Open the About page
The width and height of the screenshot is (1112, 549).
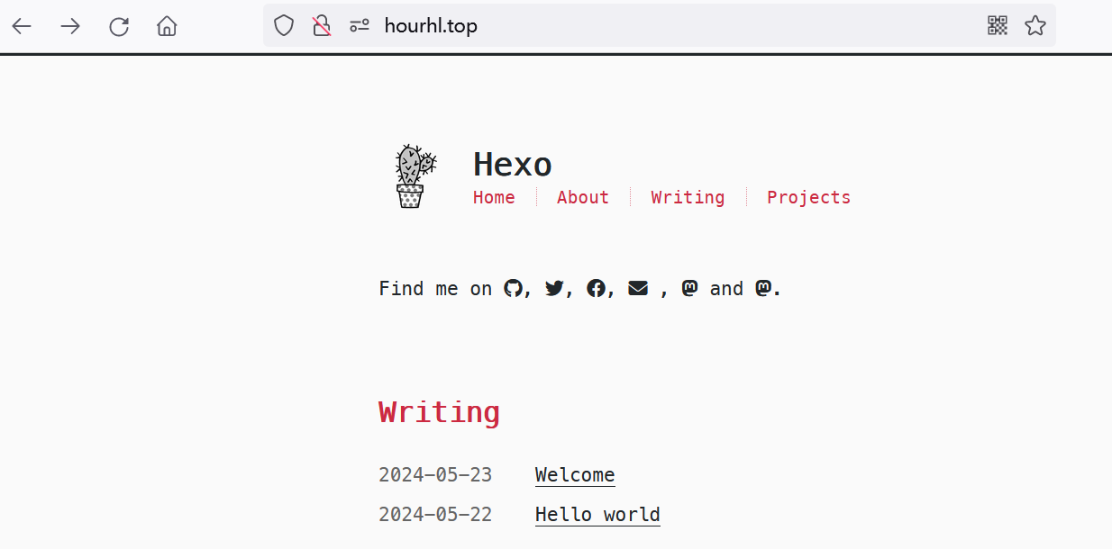click(582, 197)
